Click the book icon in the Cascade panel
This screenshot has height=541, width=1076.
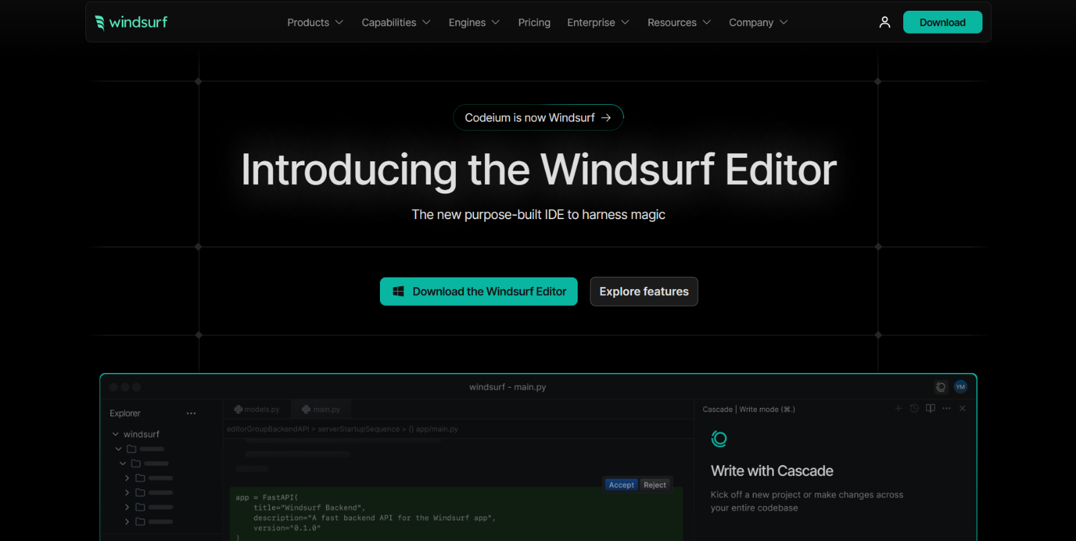(930, 409)
